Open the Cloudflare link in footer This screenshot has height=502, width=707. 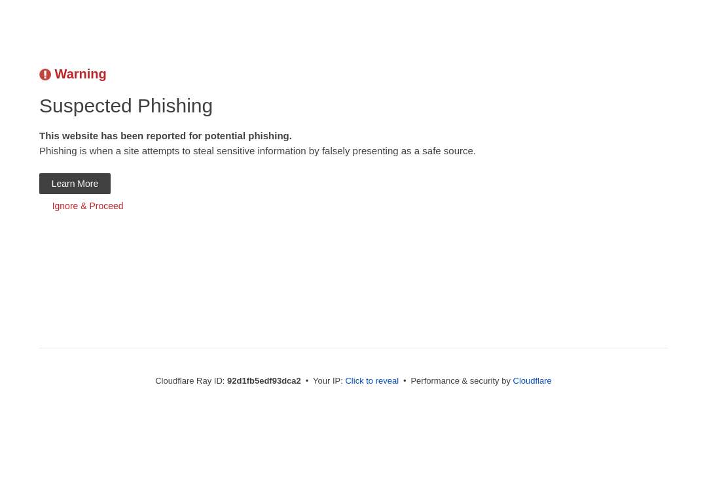532,381
